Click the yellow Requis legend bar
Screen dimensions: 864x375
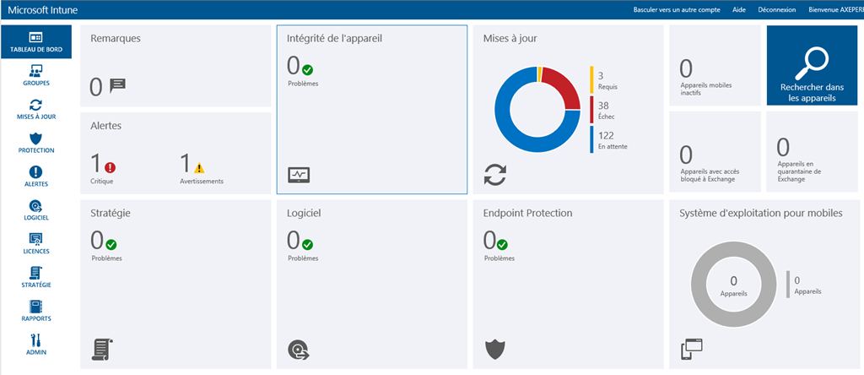click(x=591, y=80)
